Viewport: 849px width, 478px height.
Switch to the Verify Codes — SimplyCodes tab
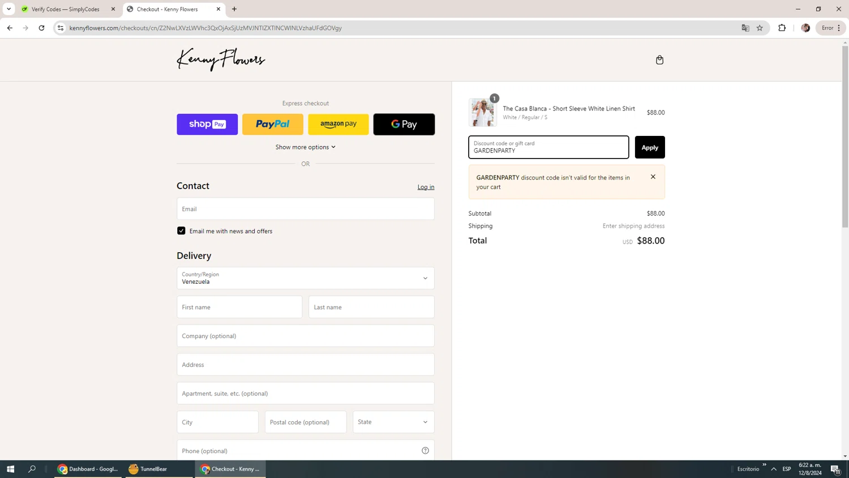click(66, 9)
